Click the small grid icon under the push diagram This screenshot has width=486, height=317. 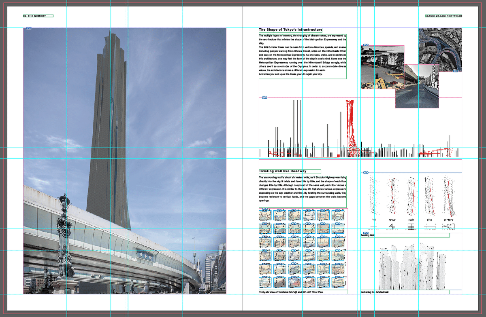tap(411, 226)
